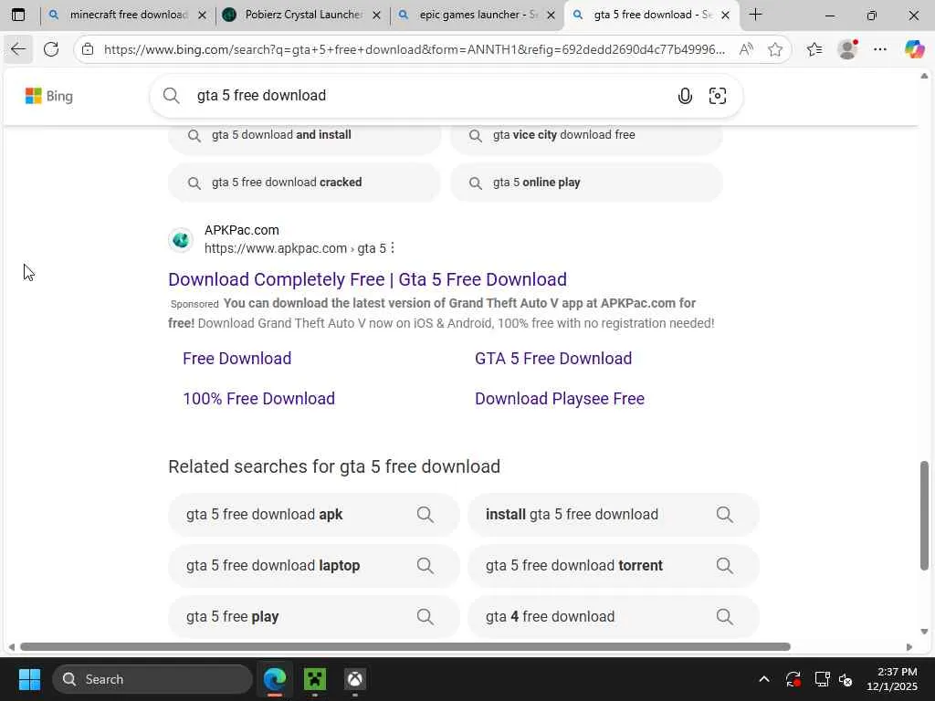Close the gta 5 free download tab
The height and width of the screenshot is (701, 935).
725,16
